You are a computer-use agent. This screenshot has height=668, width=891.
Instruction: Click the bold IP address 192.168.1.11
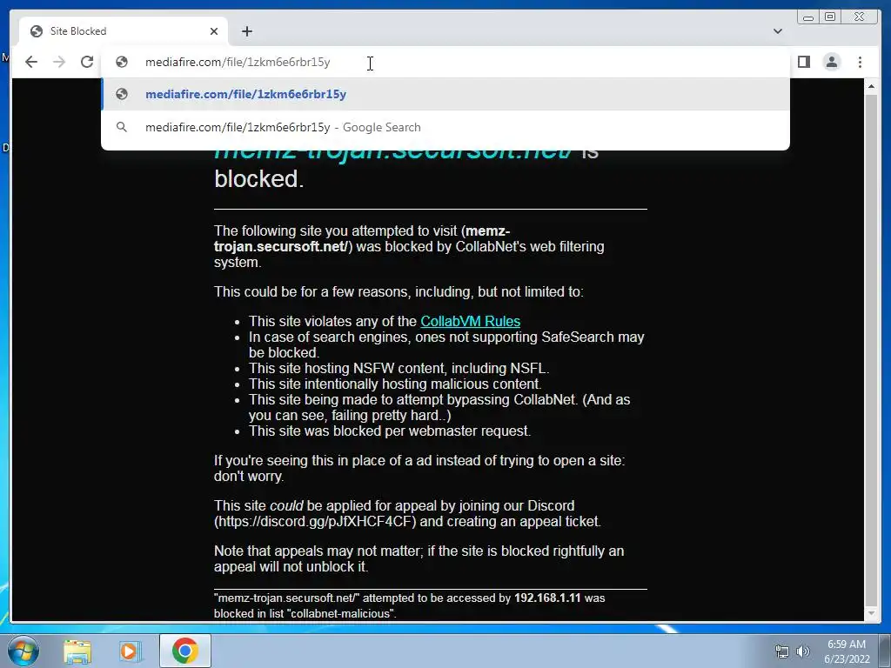point(547,598)
